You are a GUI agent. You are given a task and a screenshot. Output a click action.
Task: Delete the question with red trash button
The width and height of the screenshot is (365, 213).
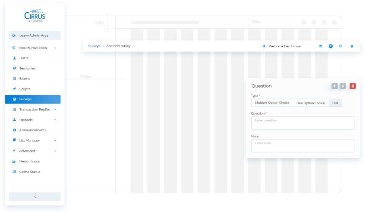click(353, 86)
